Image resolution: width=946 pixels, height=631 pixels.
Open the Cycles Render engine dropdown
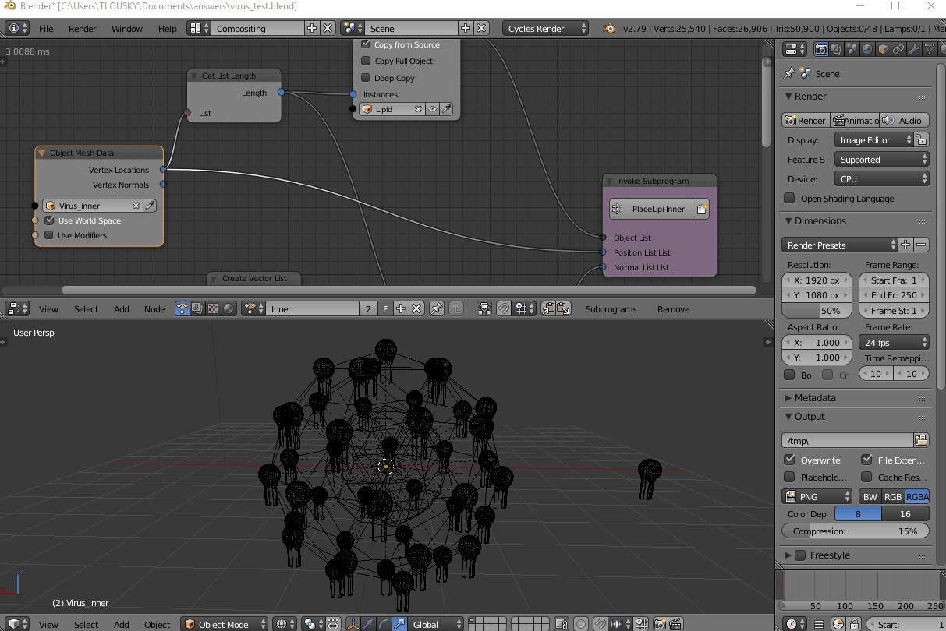tap(546, 27)
